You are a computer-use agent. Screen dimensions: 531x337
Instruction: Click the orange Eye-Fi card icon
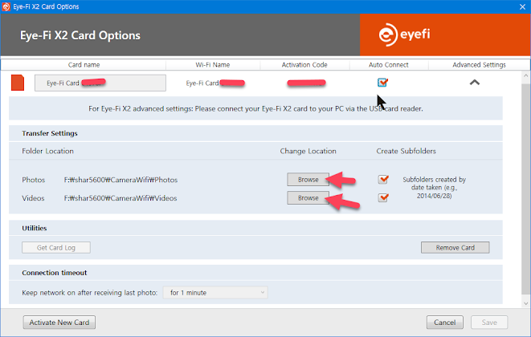coord(18,83)
